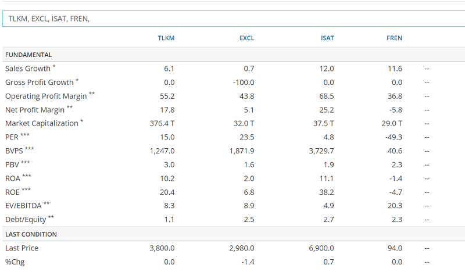The height and width of the screenshot is (279, 465).
Task: Select ISAT Last Price value 6,900.0
Action: [321, 248]
